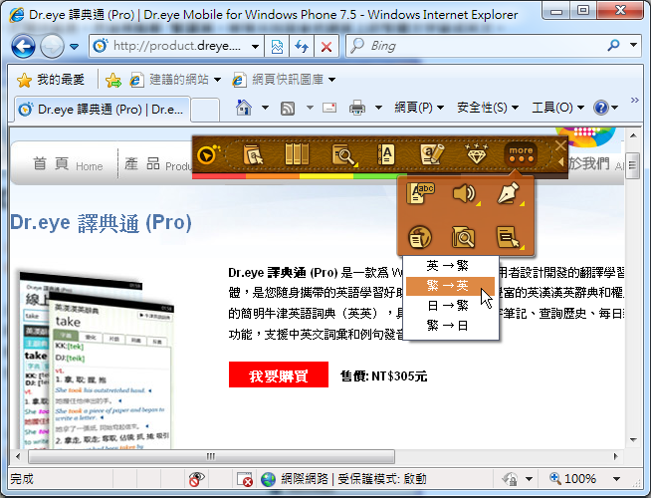Click the Dr.eye logo button on toolbar

[208, 155]
